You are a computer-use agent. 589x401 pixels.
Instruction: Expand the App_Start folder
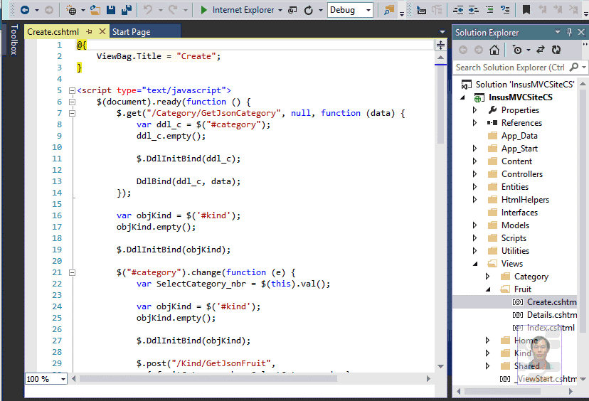coord(474,149)
